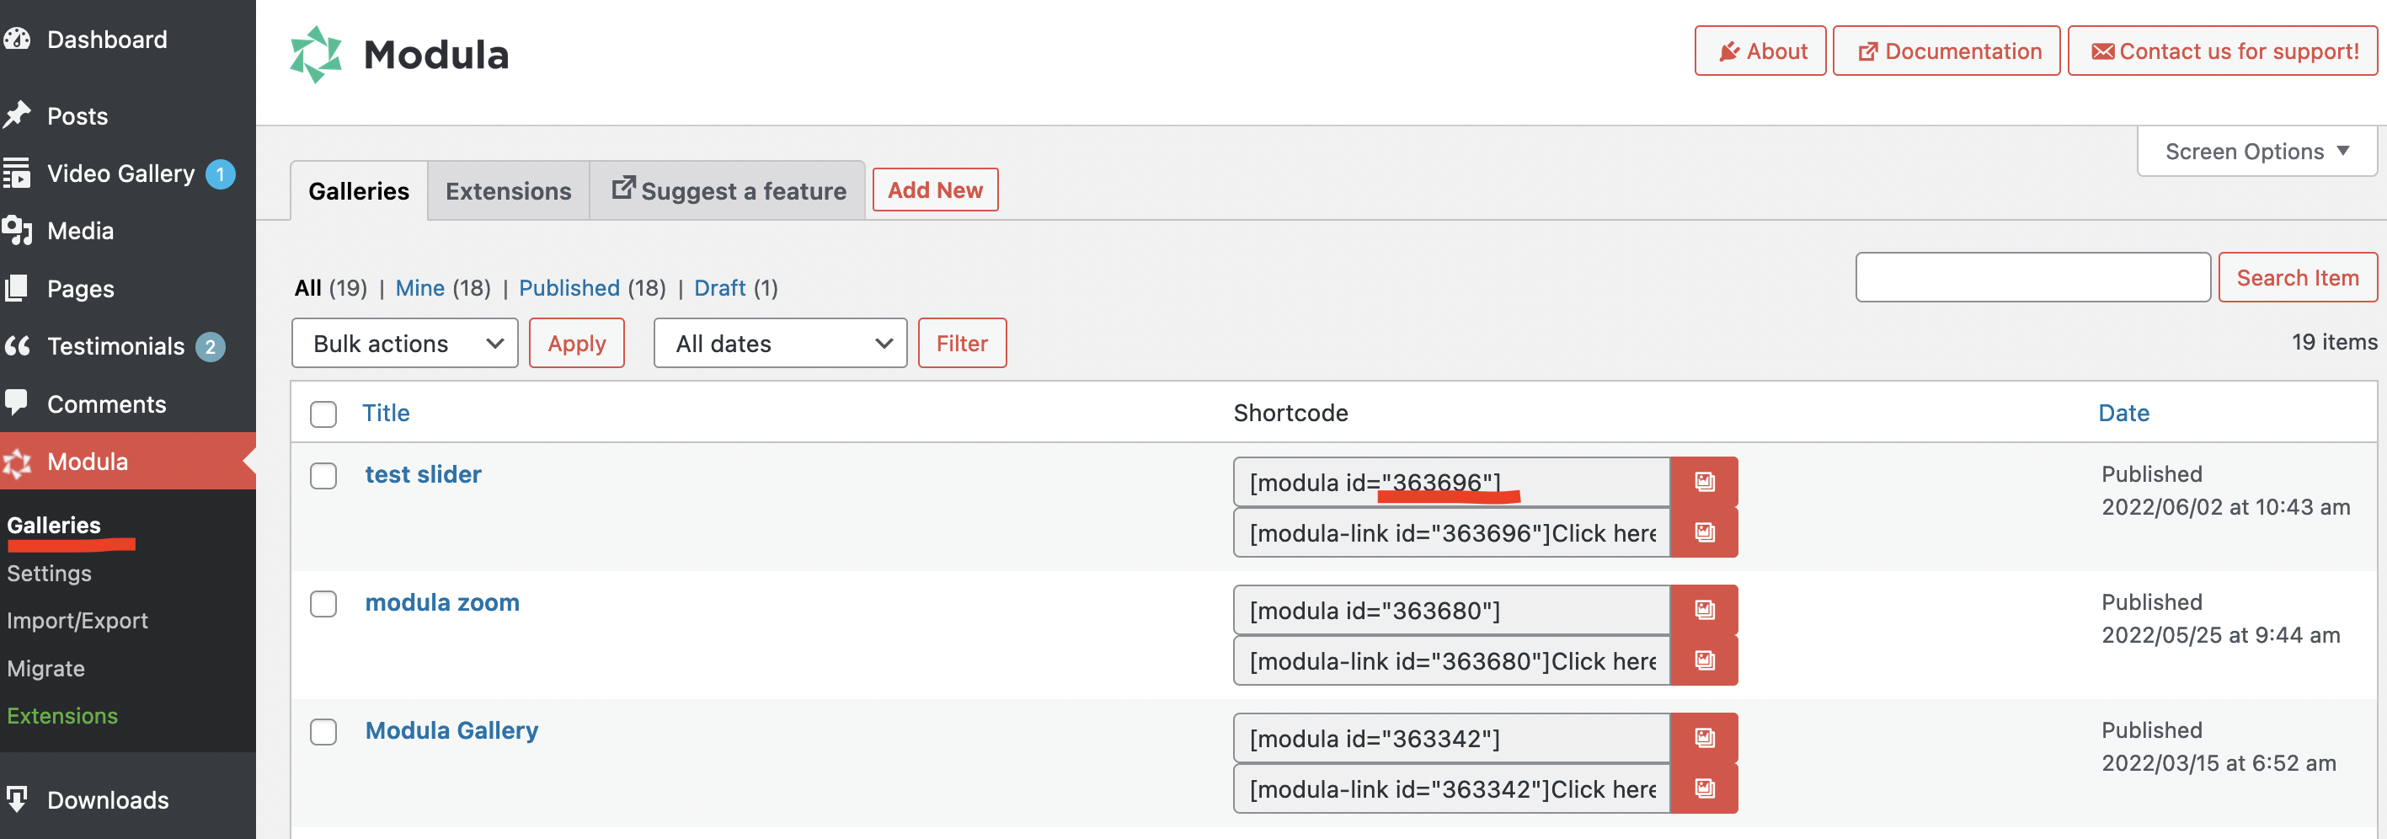The image size is (2387, 839).
Task: Open green Extensions submenu item
Action: click(62, 716)
